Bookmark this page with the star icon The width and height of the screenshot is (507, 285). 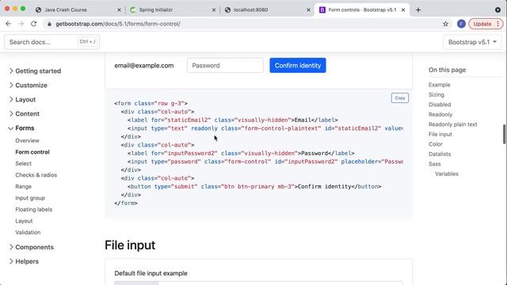(445, 24)
